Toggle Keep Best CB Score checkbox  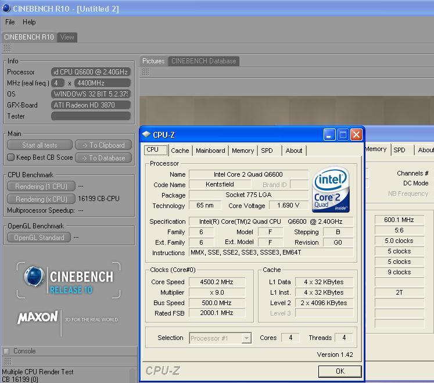(11, 158)
